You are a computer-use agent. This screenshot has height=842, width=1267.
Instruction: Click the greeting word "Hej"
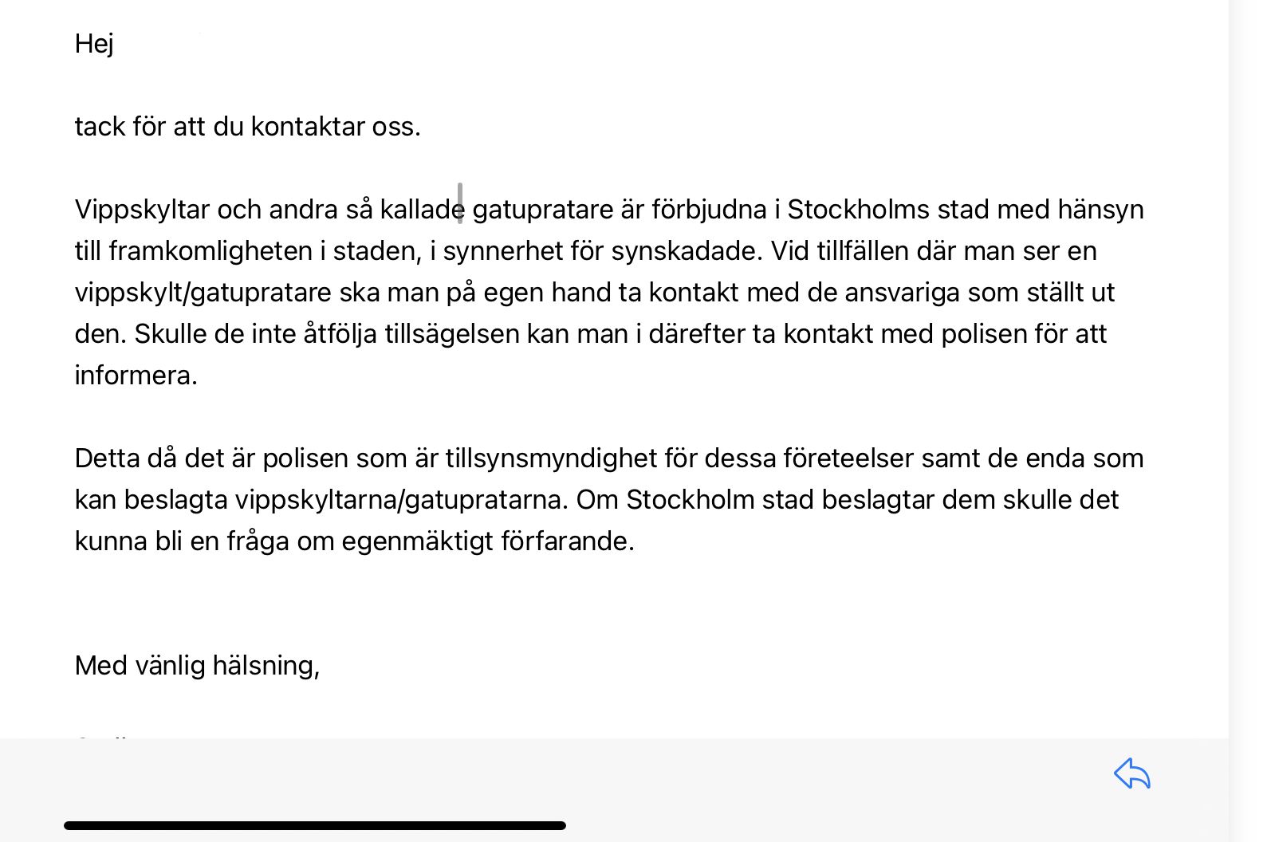(94, 43)
